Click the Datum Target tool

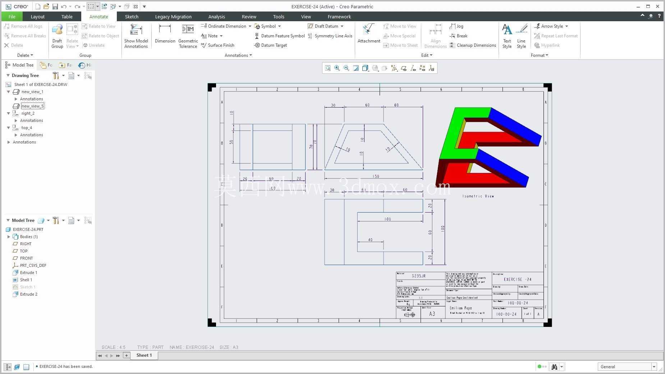pos(270,45)
